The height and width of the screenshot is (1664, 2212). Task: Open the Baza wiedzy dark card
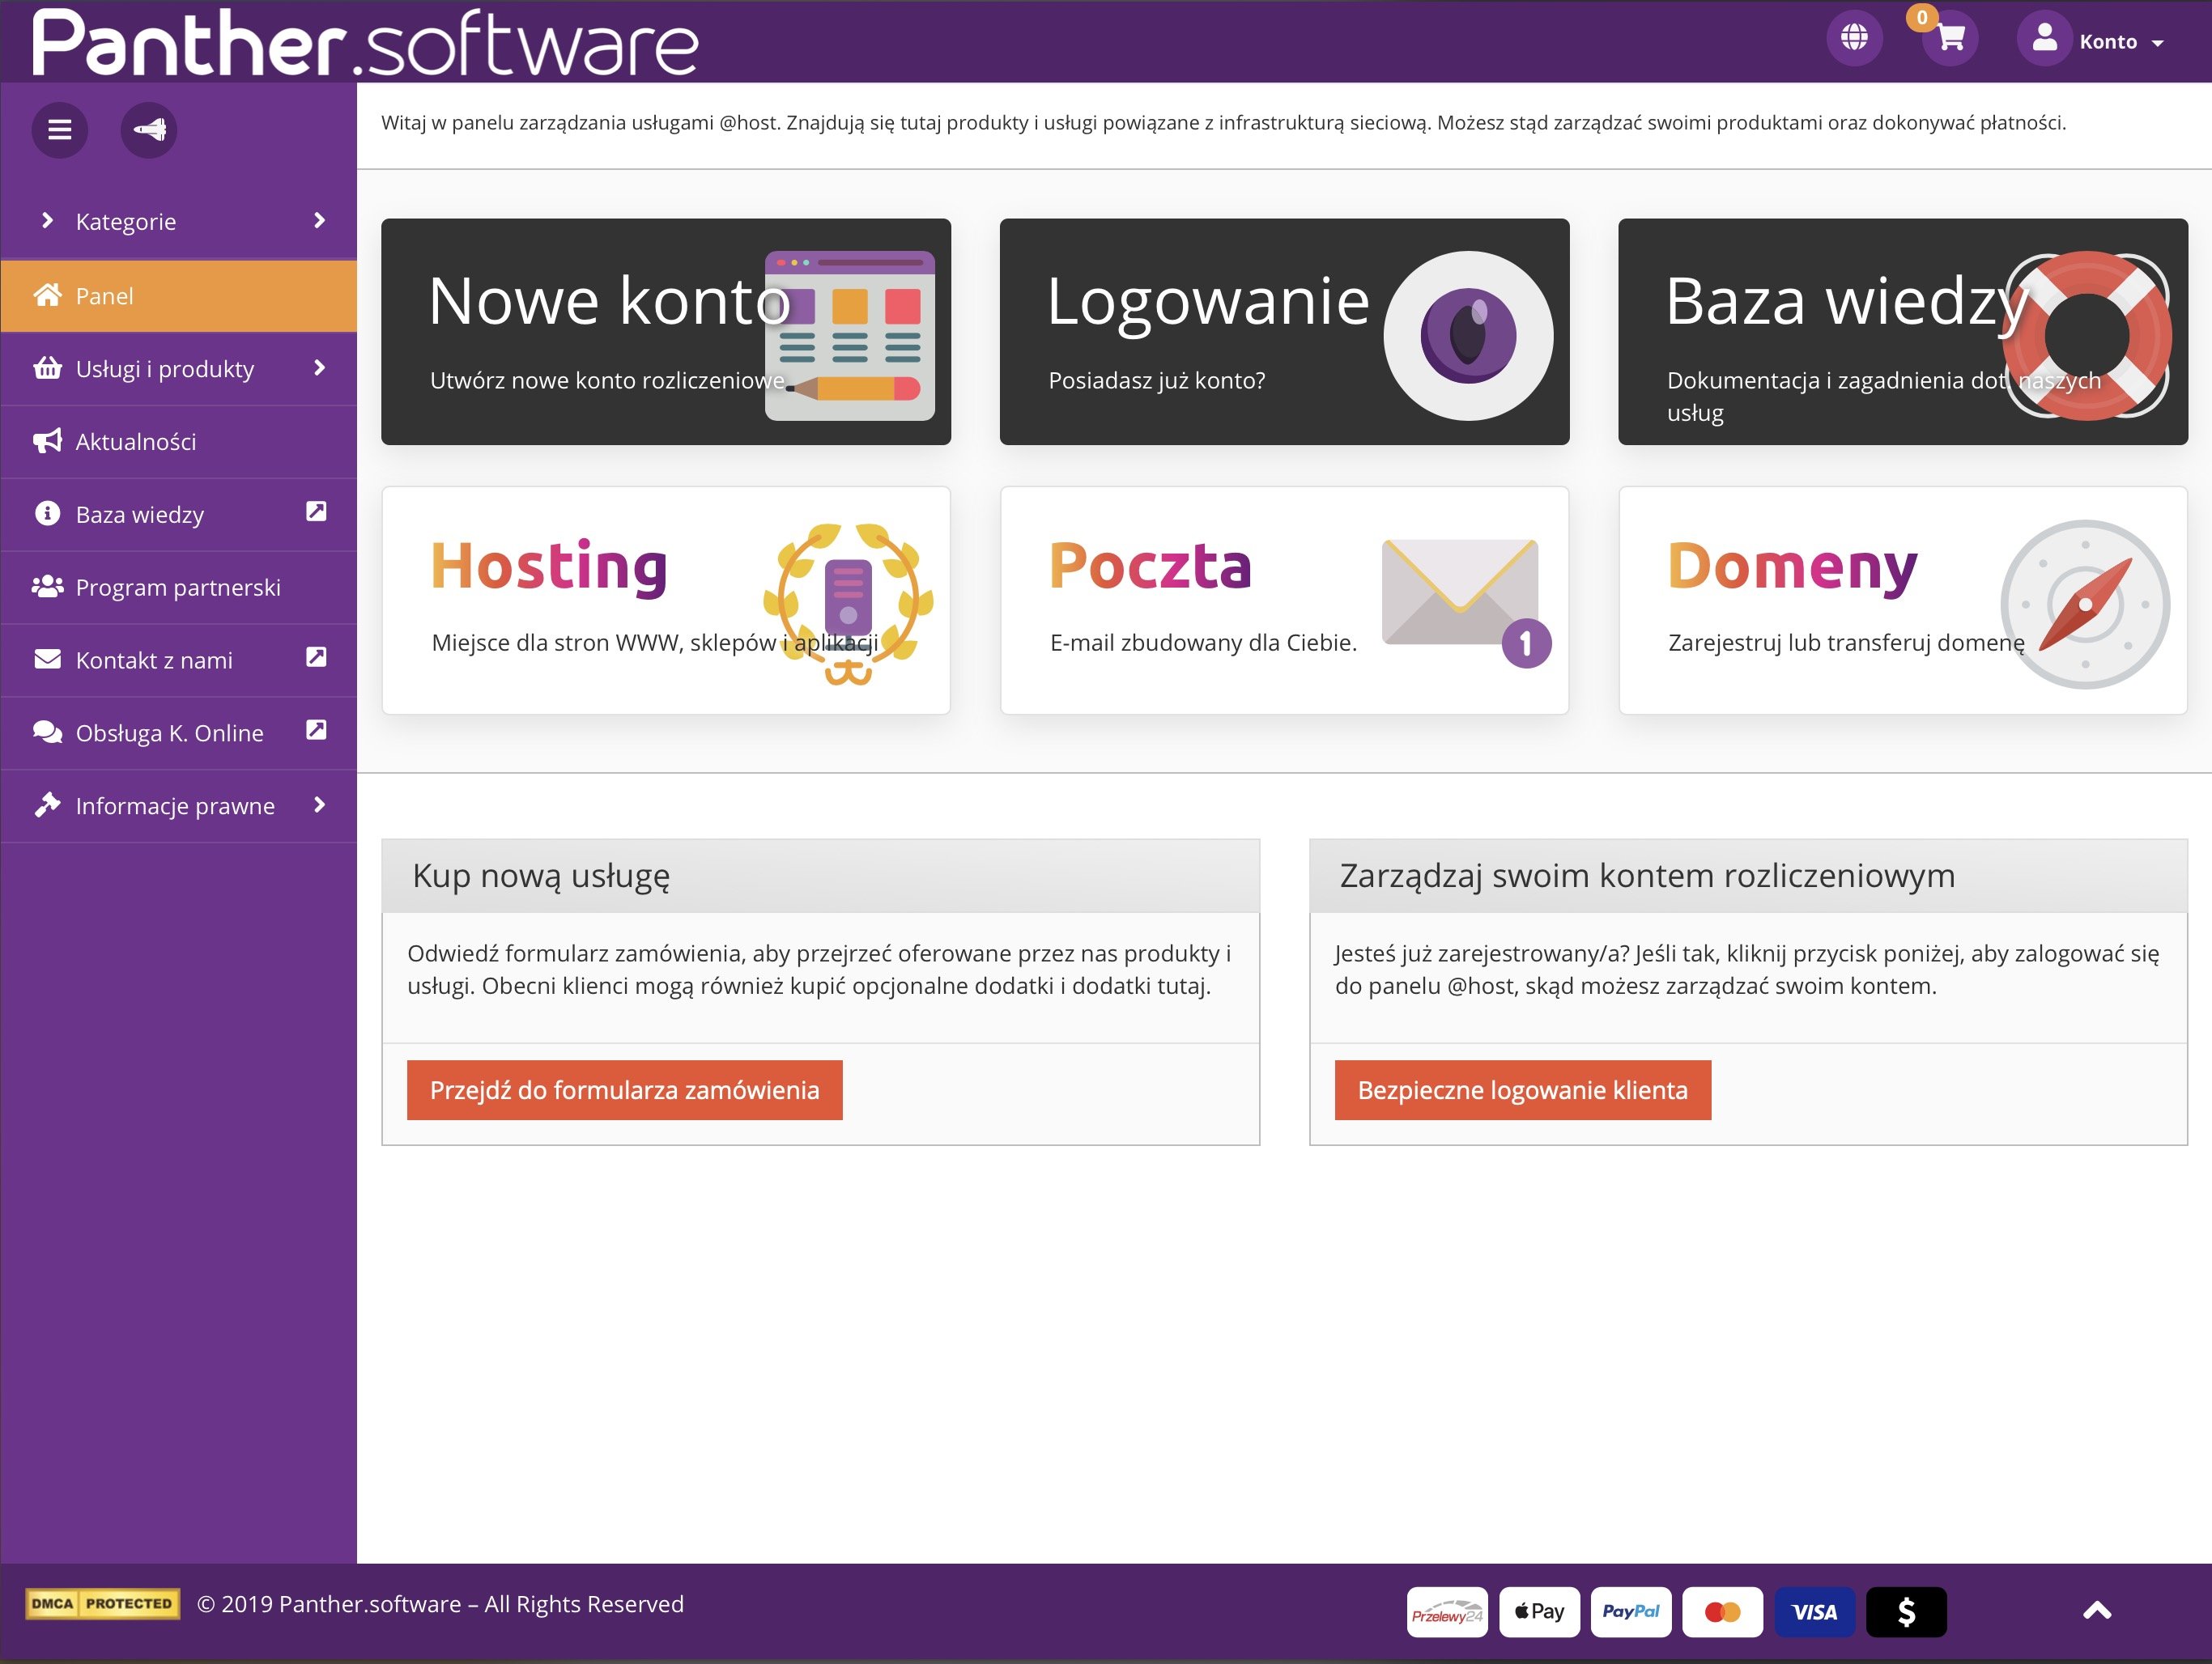[1903, 332]
